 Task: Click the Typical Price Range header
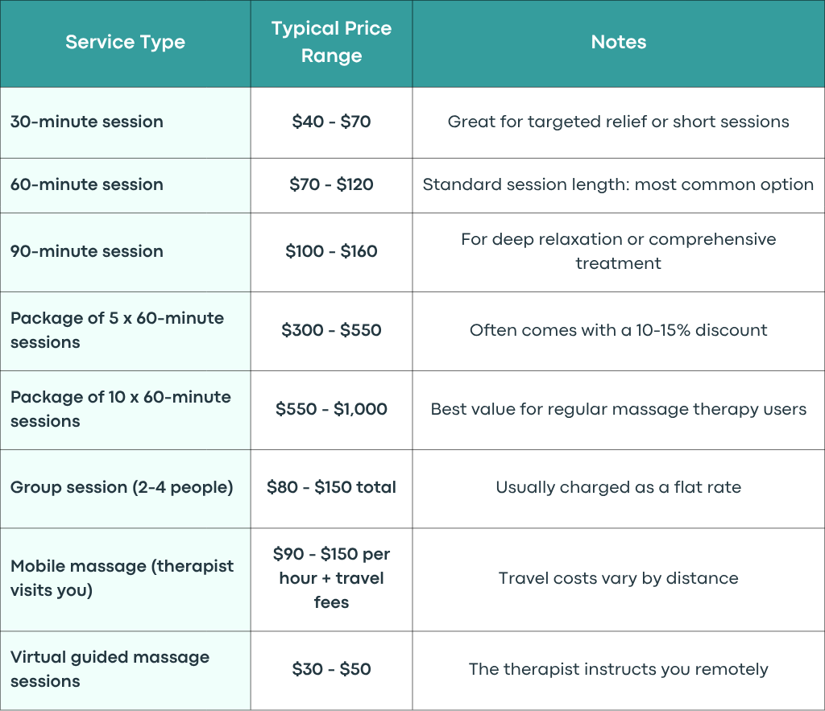(331, 42)
